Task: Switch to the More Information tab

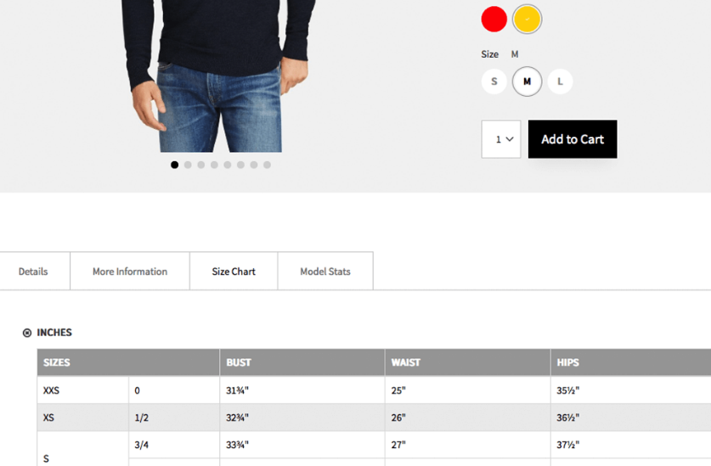Action: (x=130, y=272)
